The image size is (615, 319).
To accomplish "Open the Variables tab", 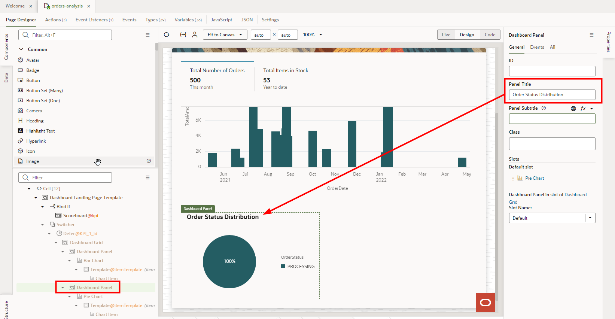I will coord(188,20).
